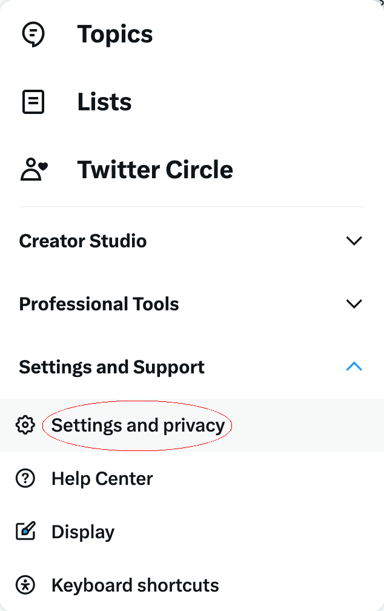Choose Help Center from the menu

click(102, 478)
